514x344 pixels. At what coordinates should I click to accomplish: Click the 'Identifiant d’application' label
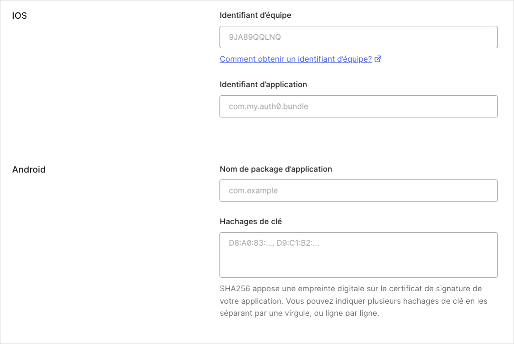click(263, 84)
